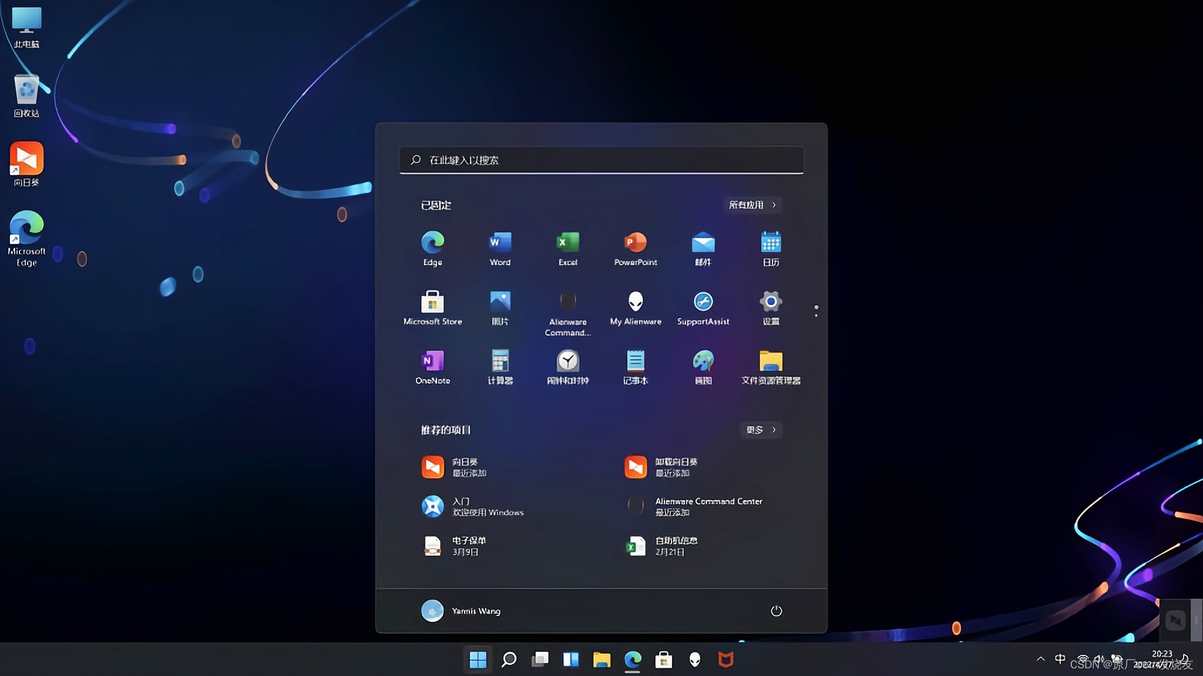This screenshot has width=1203, height=676.
Task: Open Paint (画图) app
Action: pyautogui.click(x=703, y=367)
